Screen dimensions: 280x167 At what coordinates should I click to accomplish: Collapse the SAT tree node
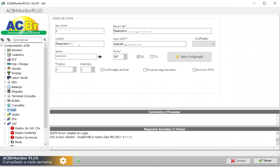(5, 124)
